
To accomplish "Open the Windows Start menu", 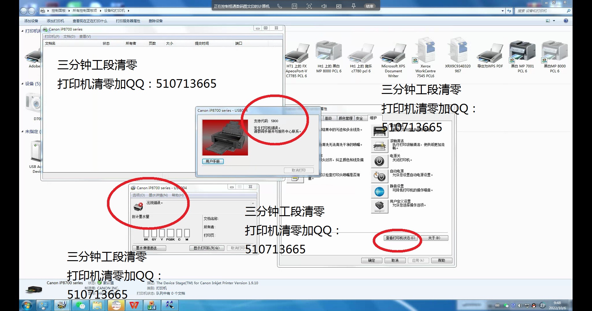I will click(27, 305).
